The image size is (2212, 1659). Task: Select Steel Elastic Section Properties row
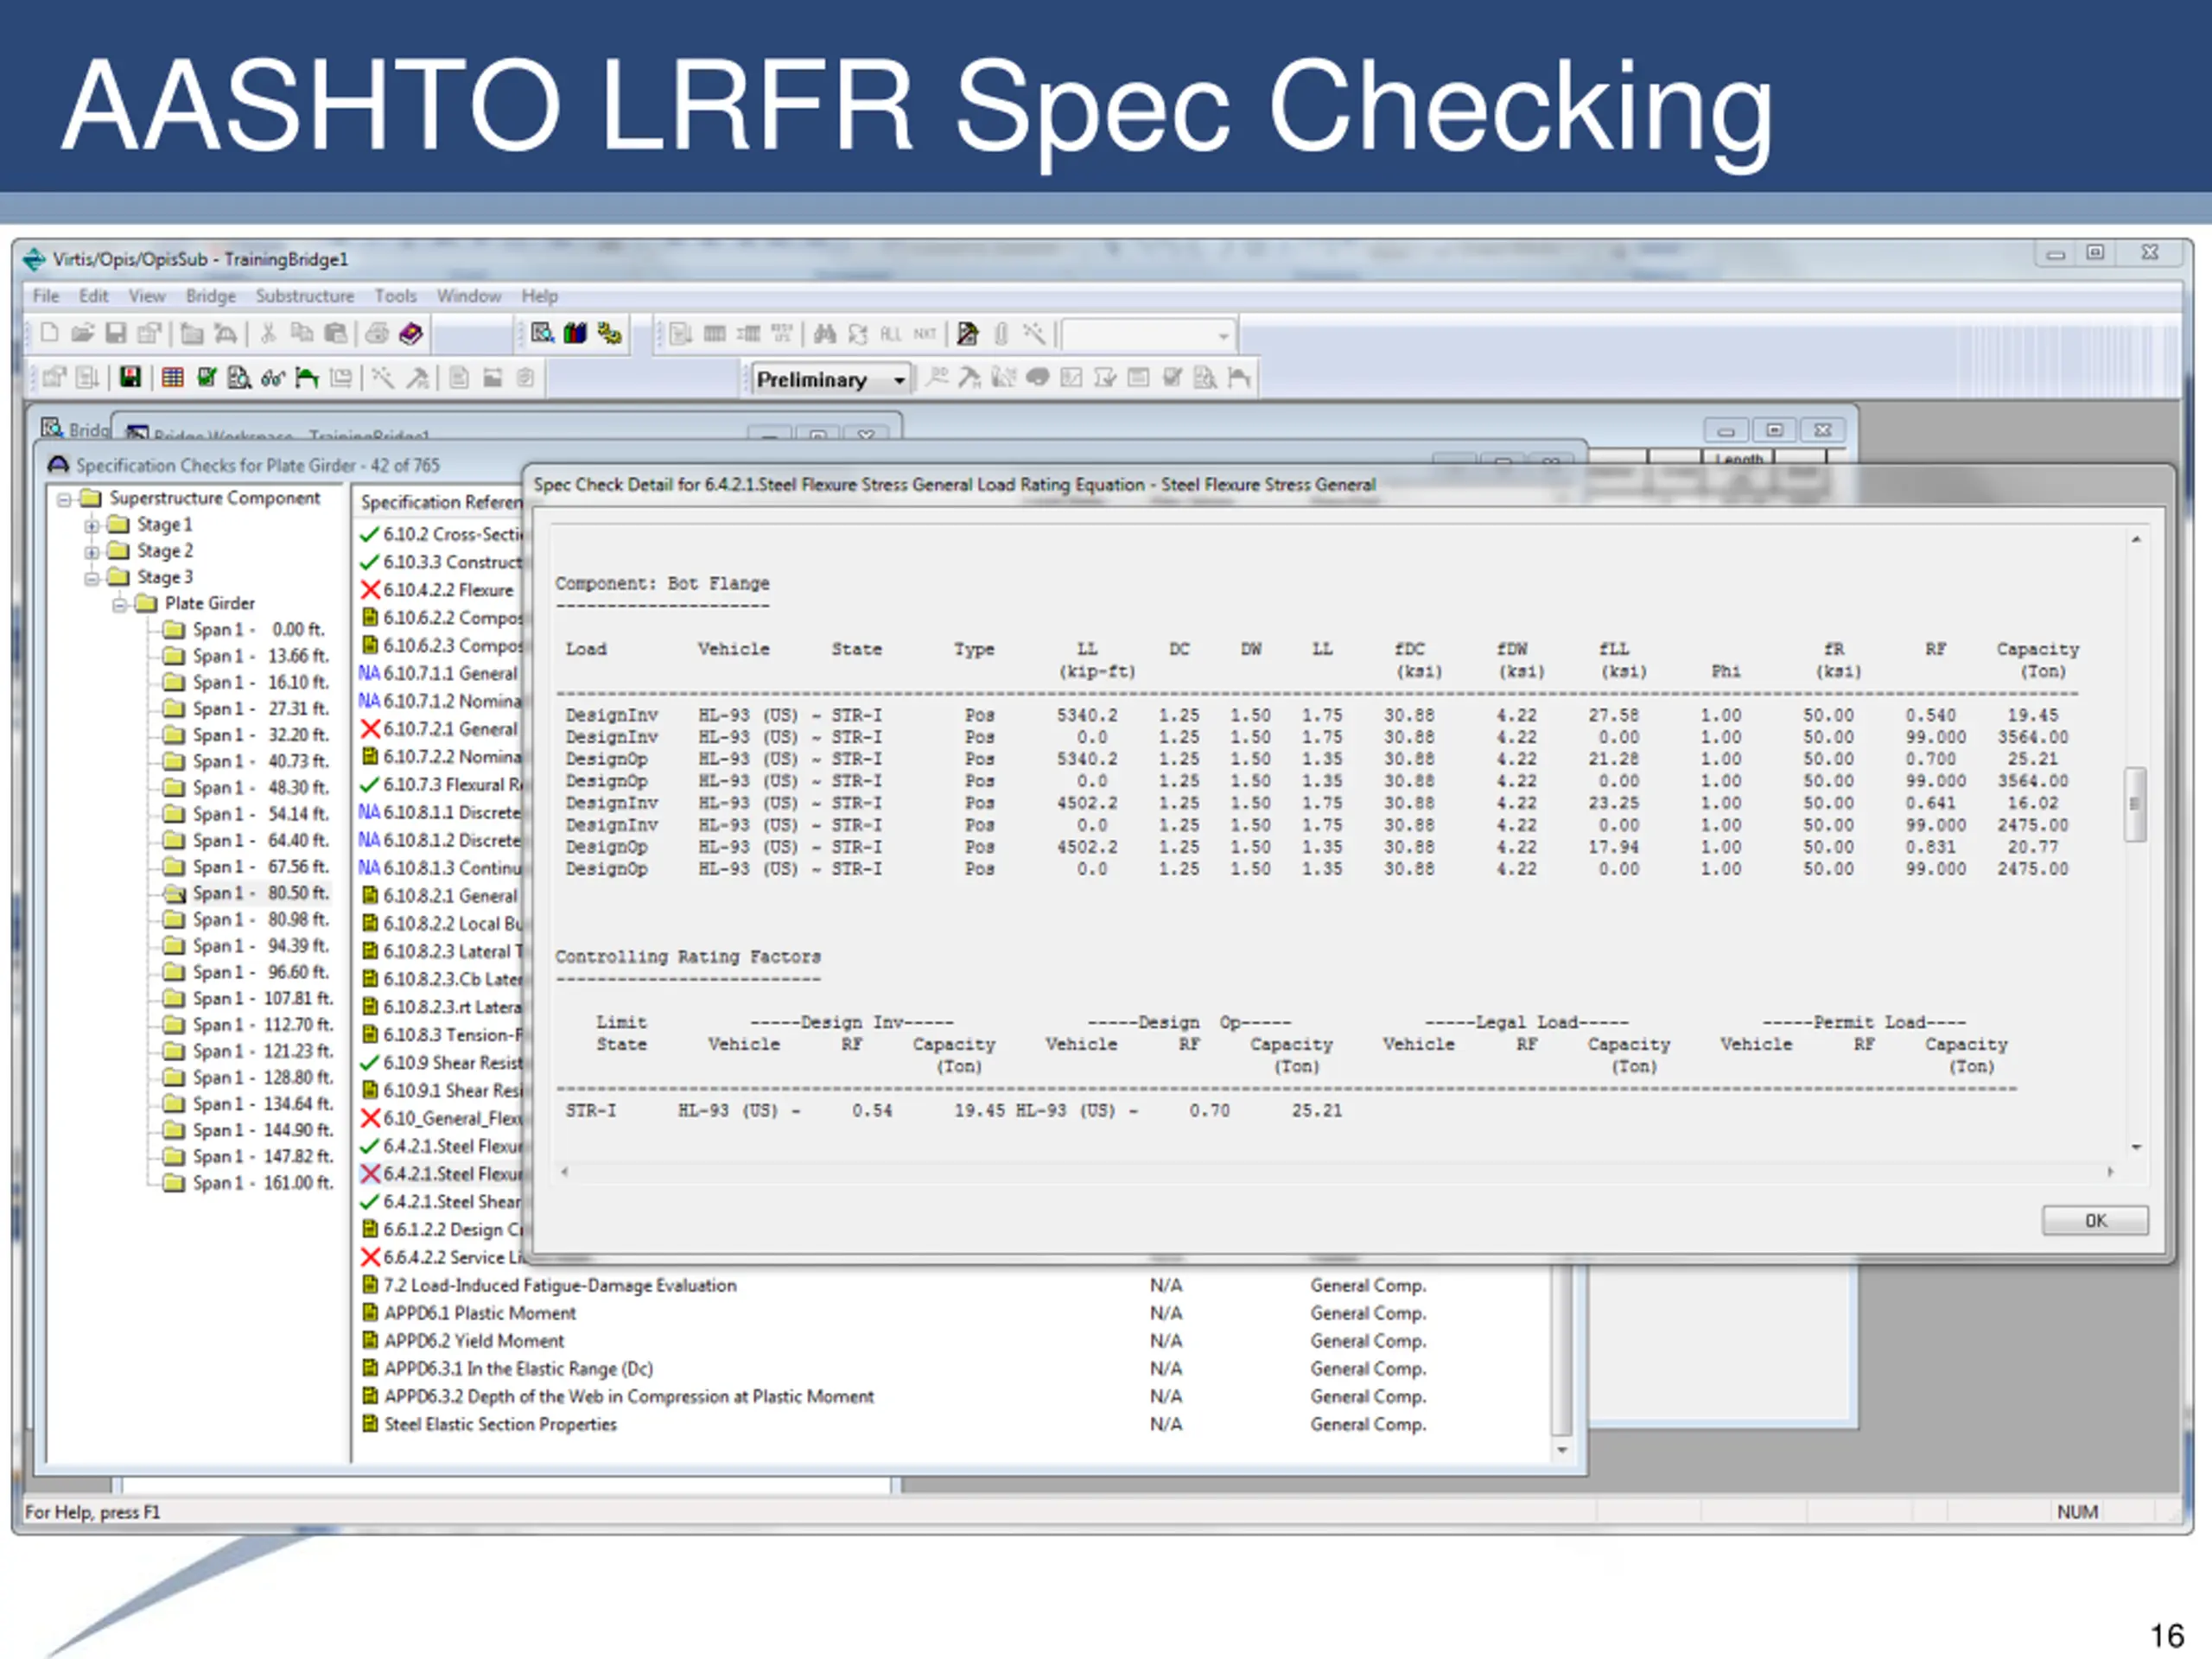coord(489,1424)
